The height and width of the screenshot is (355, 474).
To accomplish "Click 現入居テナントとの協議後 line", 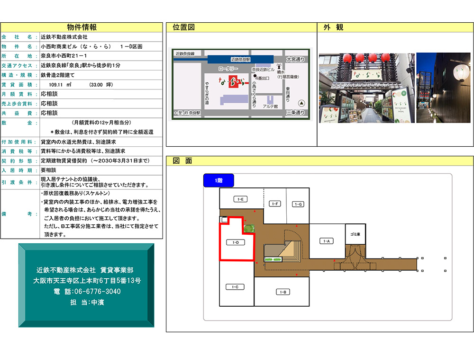I will 71,179.
